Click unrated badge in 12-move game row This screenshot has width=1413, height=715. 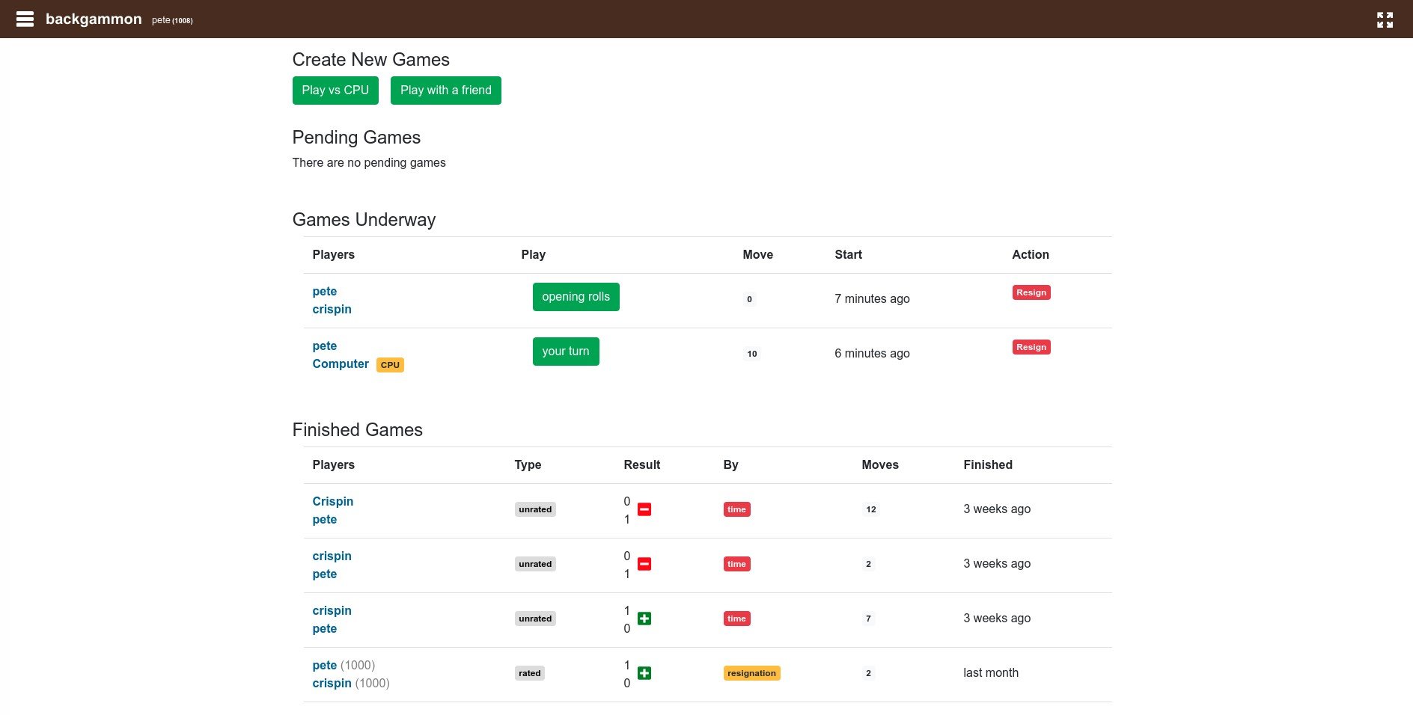click(x=535, y=509)
